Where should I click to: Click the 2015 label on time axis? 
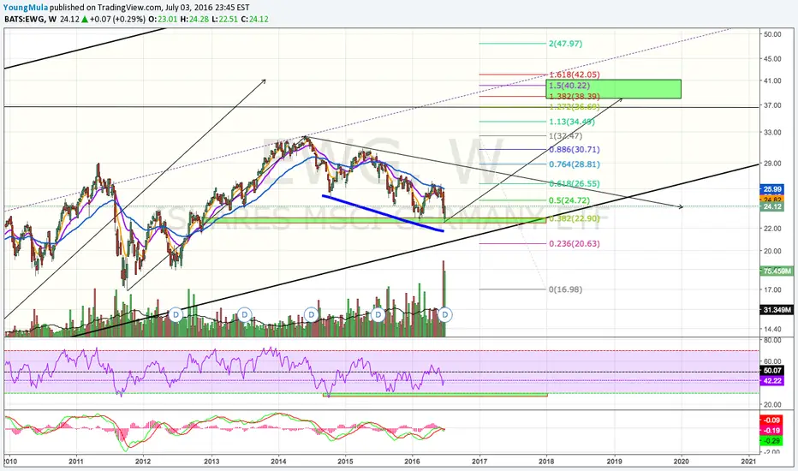(x=345, y=462)
